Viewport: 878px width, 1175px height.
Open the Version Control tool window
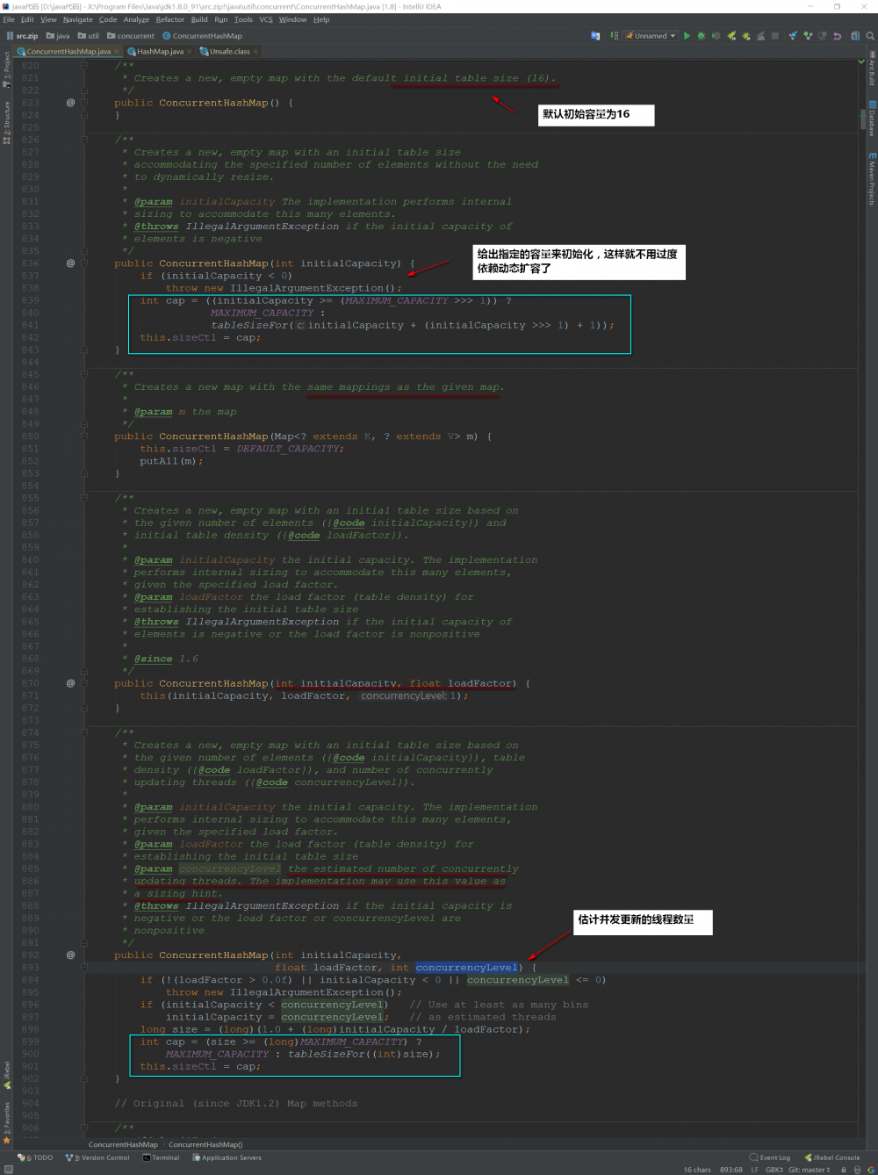[x=97, y=1157]
